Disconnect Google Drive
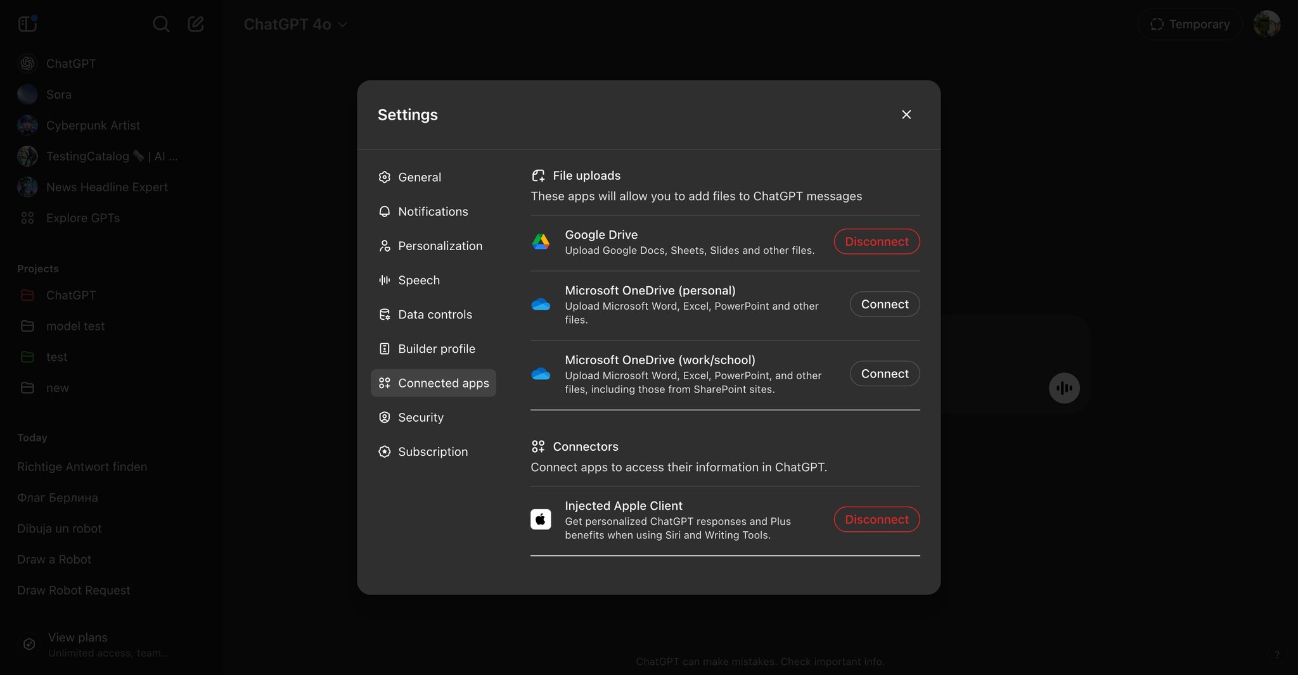1298x675 pixels. click(877, 241)
